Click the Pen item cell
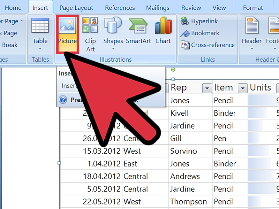Screen dimensions: 279x209 230,138
